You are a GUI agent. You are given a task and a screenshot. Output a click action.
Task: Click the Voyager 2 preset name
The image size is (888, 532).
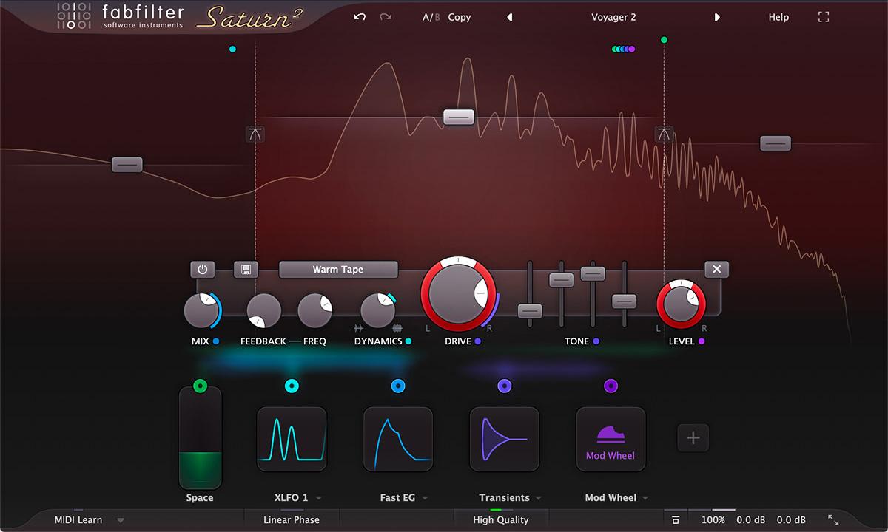tap(613, 16)
